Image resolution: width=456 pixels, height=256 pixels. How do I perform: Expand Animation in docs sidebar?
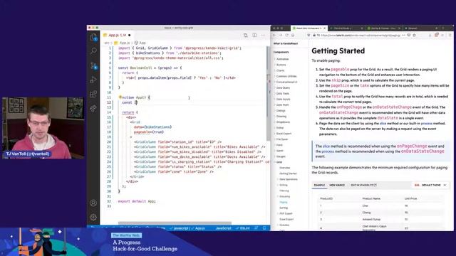[x=282, y=59]
